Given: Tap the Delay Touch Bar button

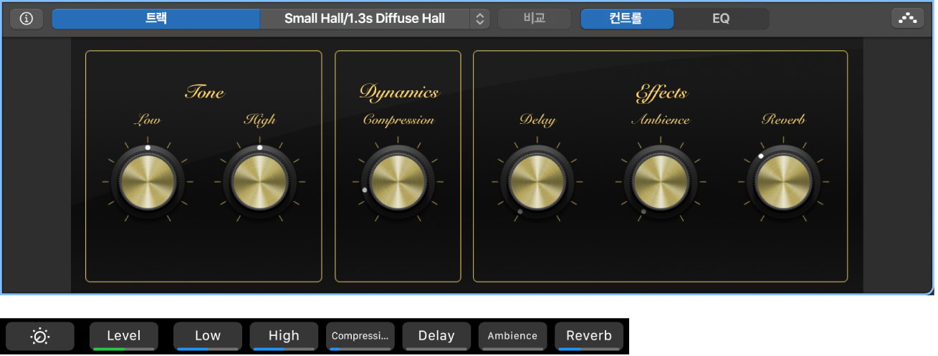Looking at the screenshot, I should pyautogui.click(x=436, y=336).
